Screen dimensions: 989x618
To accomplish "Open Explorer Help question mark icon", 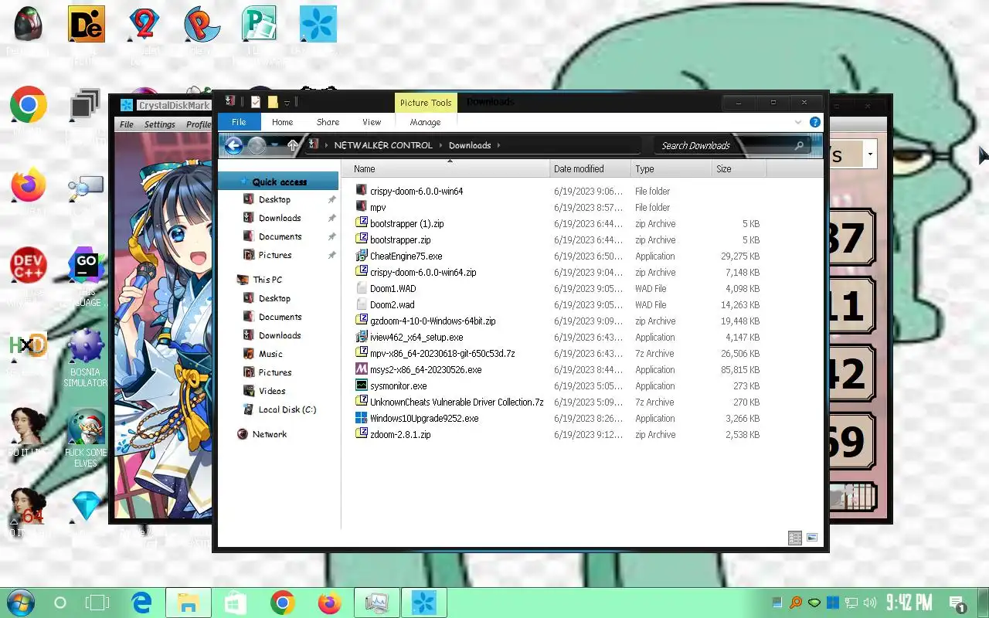I will [x=814, y=122].
